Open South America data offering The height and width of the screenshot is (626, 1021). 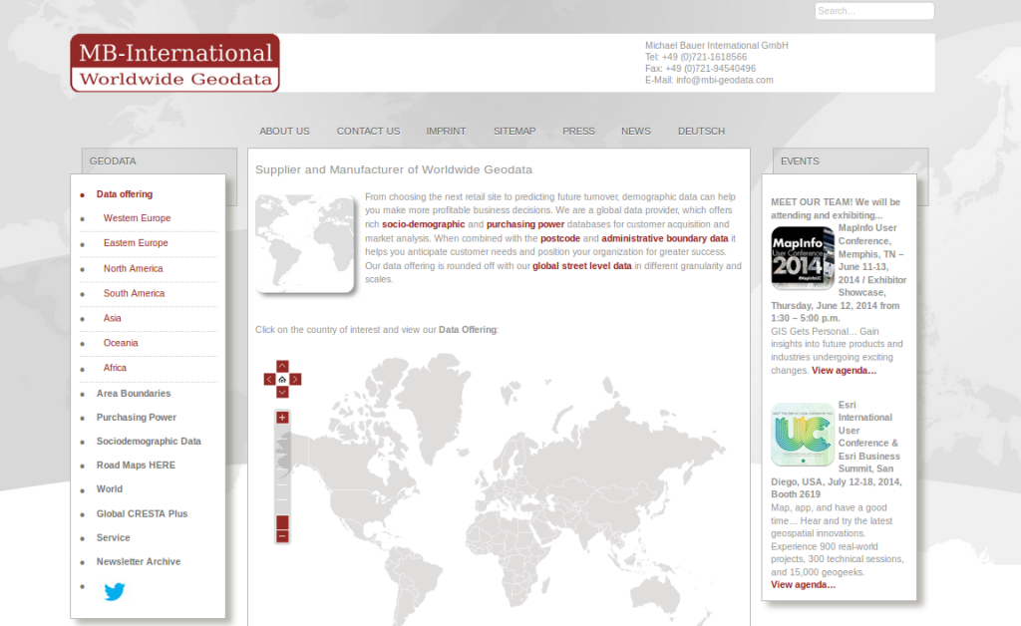[x=134, y=293]
